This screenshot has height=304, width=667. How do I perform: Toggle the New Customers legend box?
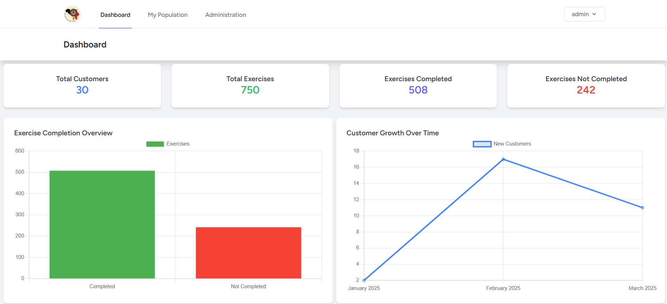[x=482, y=144]
